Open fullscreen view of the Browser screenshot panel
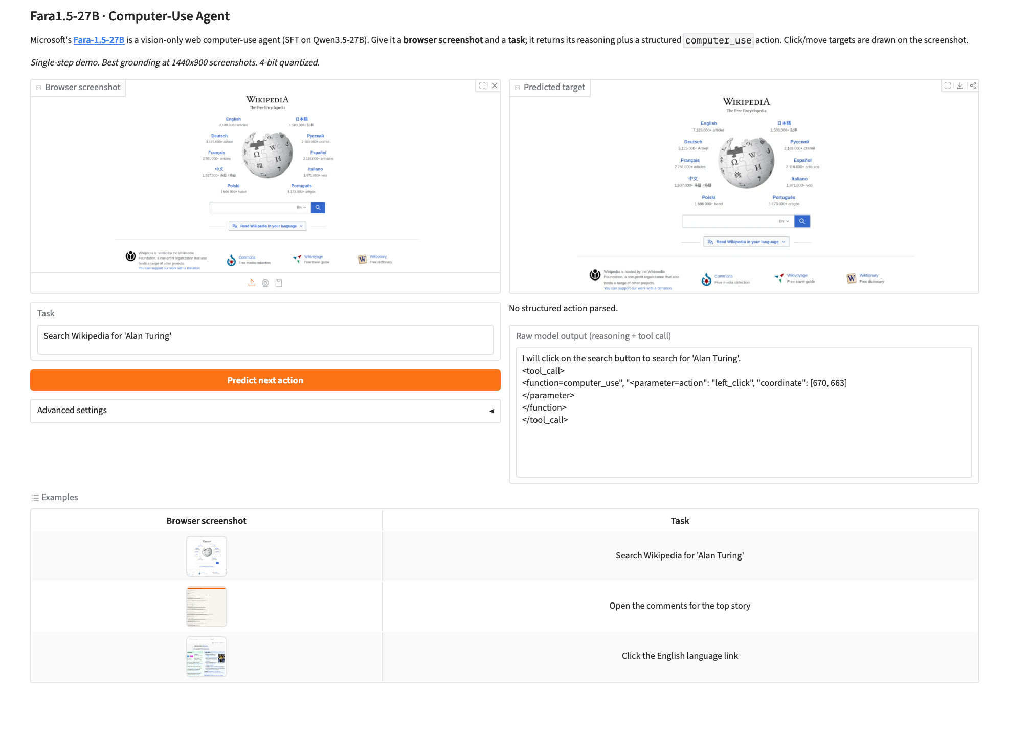 [482, 86]
